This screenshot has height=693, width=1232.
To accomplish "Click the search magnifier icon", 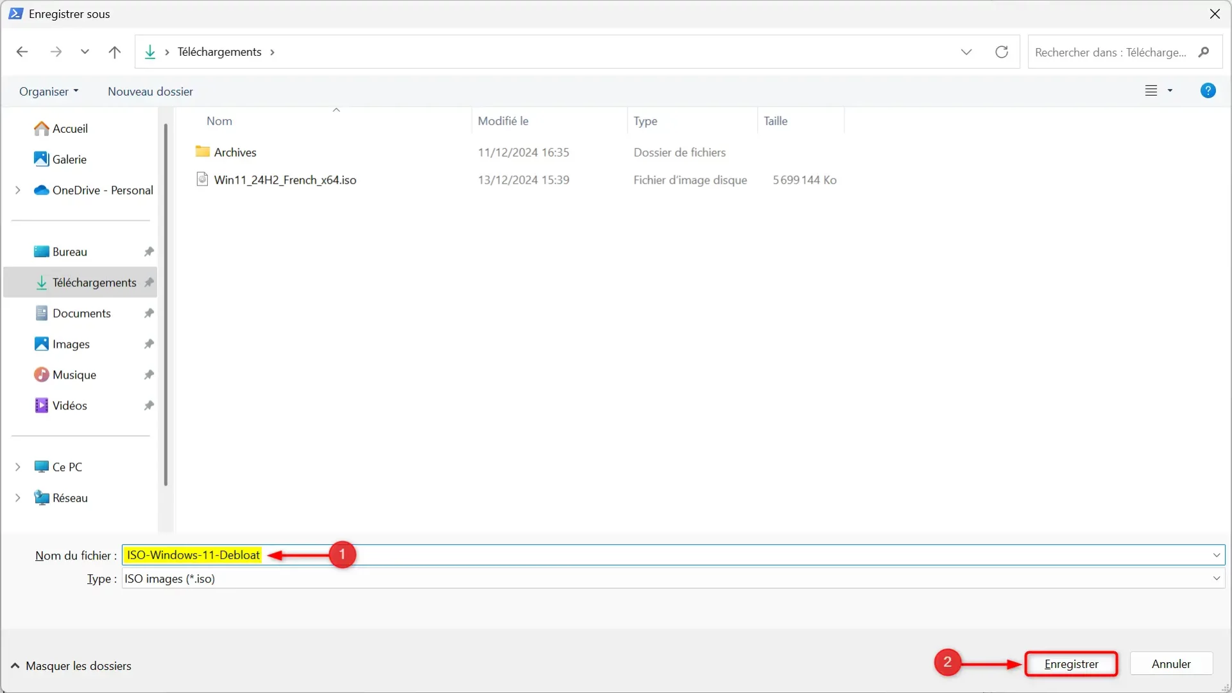I will (x=1204, y=52).
